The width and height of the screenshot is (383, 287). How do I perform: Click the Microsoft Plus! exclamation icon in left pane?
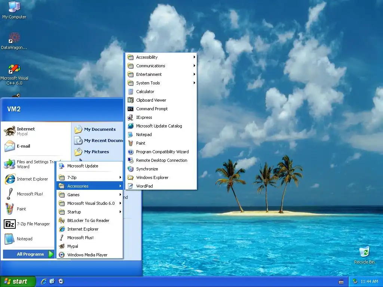pos(9,194)
